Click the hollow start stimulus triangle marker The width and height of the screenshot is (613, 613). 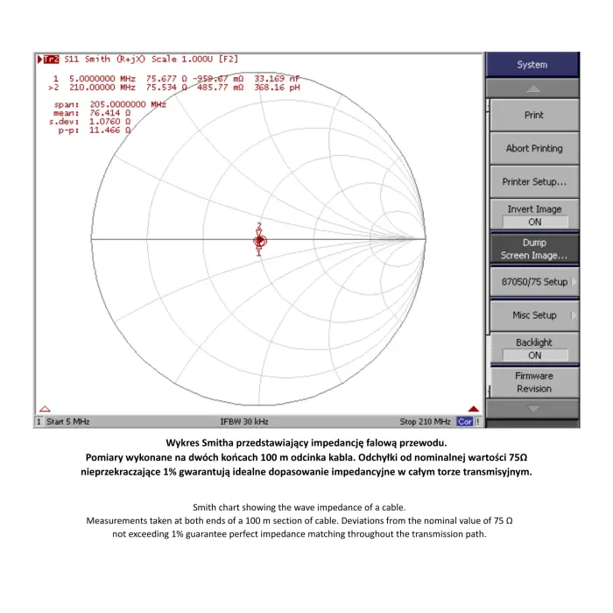(x=45, y=409)
